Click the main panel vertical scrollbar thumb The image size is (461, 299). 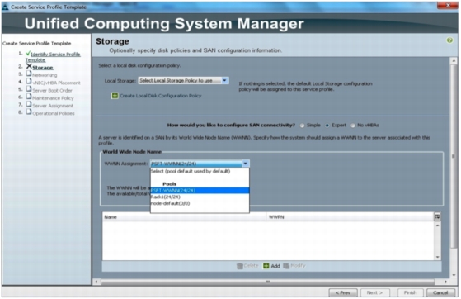454,156
